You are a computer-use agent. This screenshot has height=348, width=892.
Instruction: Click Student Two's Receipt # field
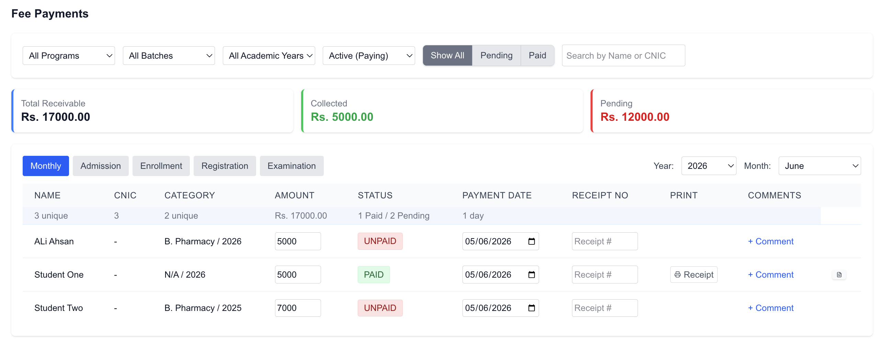point(605,308)
